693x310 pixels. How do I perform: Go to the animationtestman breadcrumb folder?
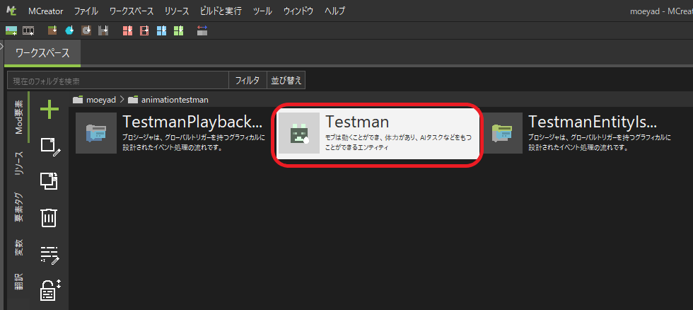tap(175, 100)
